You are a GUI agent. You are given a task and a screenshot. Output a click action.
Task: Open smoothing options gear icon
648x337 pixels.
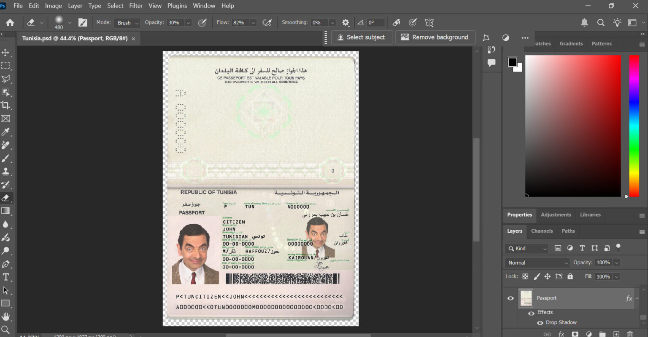coord(346,23)
